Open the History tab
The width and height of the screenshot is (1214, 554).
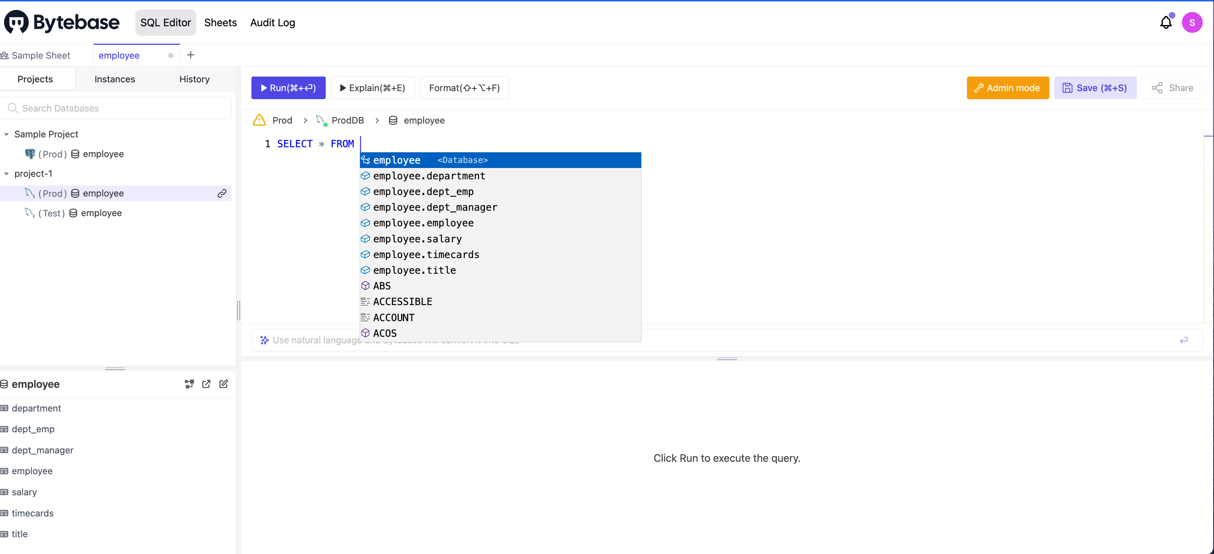194,79
